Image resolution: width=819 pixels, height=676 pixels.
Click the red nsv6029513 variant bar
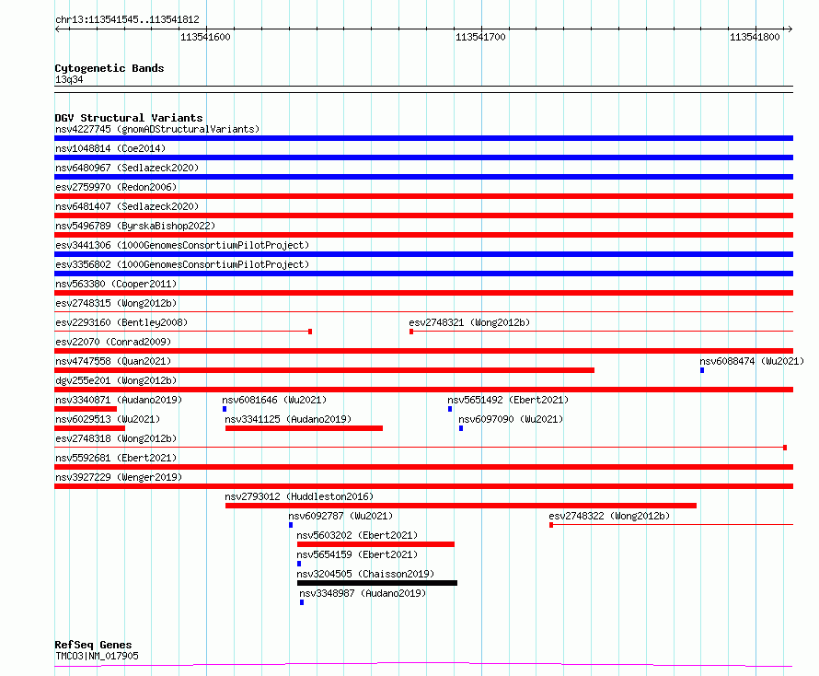[90, 428]
